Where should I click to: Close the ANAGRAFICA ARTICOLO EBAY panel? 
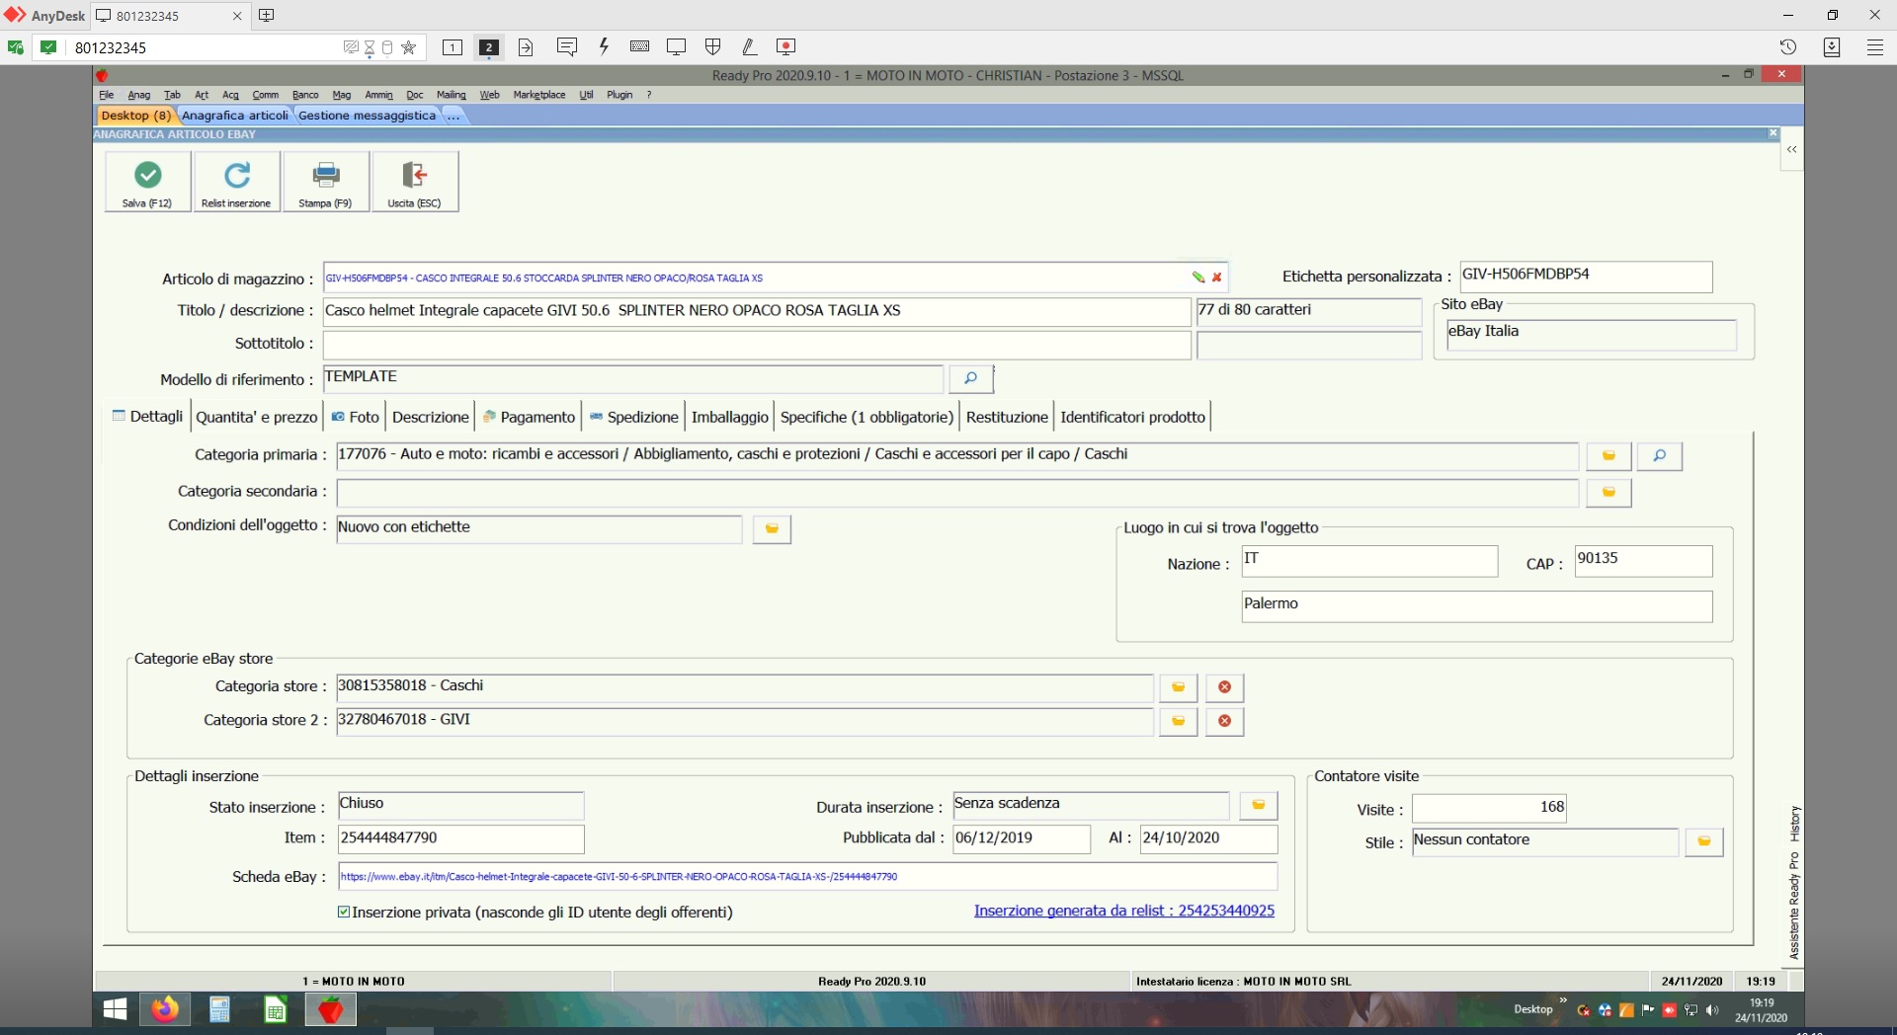(x=1773, y=133)
